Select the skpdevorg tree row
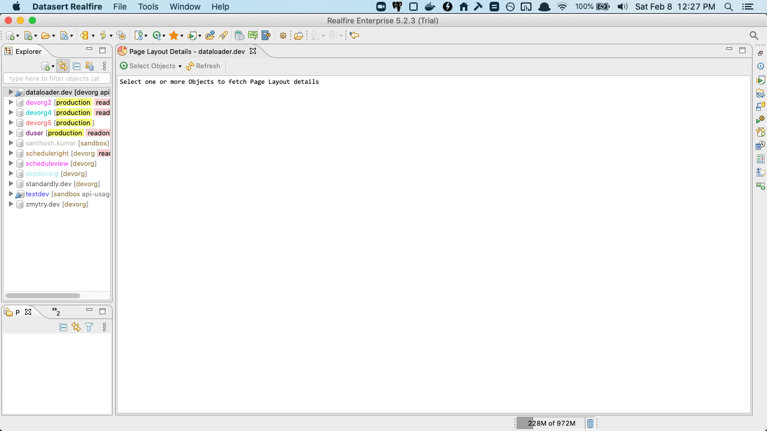The image size is (767, 431). coord(58,174)
